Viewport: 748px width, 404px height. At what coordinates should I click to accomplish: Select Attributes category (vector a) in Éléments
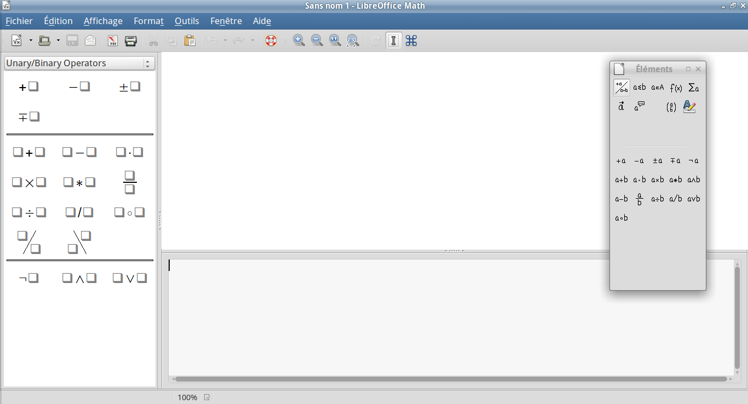click(622, 107)
